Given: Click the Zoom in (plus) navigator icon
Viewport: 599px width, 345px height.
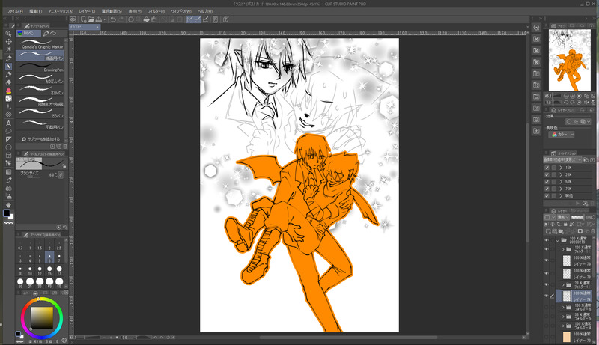Looking at the screenshot, I should (572, 97).
